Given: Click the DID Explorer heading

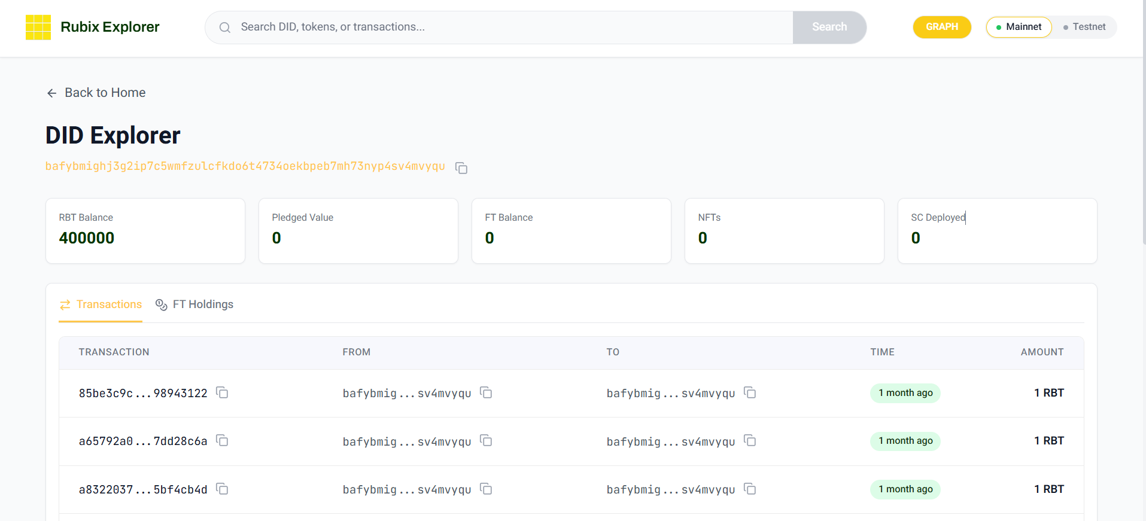Looking at the screenshot, I should coord(113,136).
